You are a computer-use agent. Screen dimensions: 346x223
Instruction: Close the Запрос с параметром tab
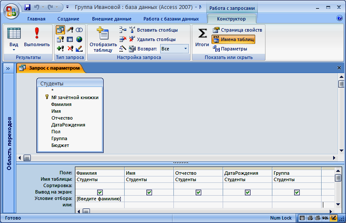pos(339,68)
